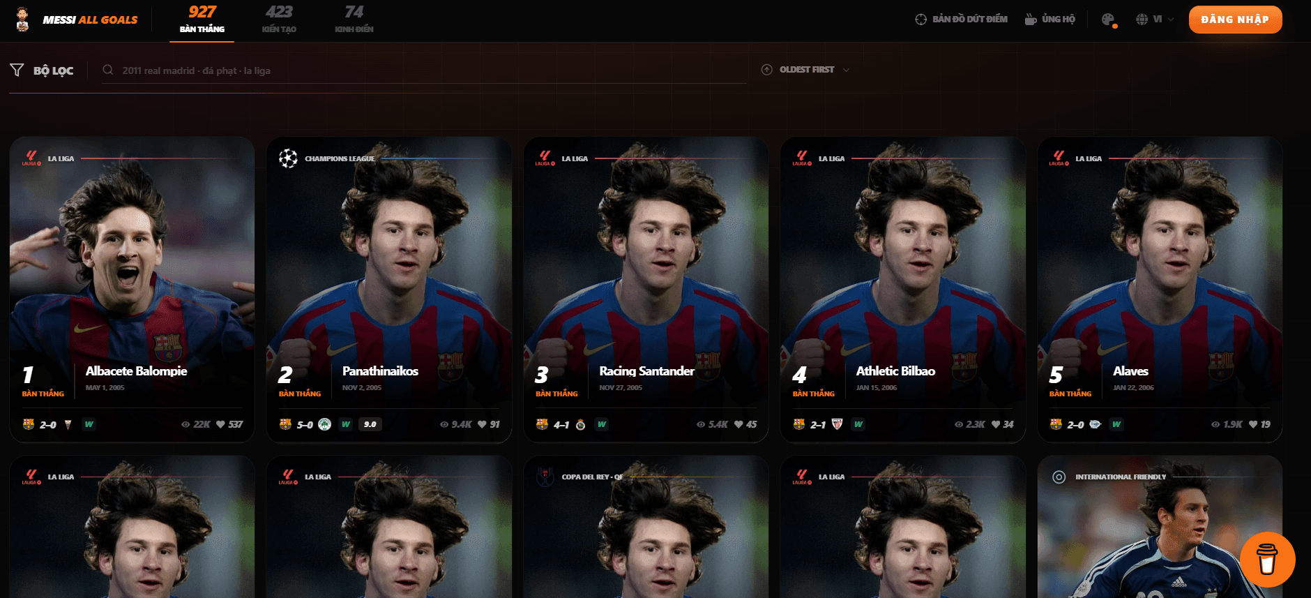Screen dimensions: 1311x598
Task: Like the Athletic Bilbao goal with 34 hearts
Action: click(996, 424)
